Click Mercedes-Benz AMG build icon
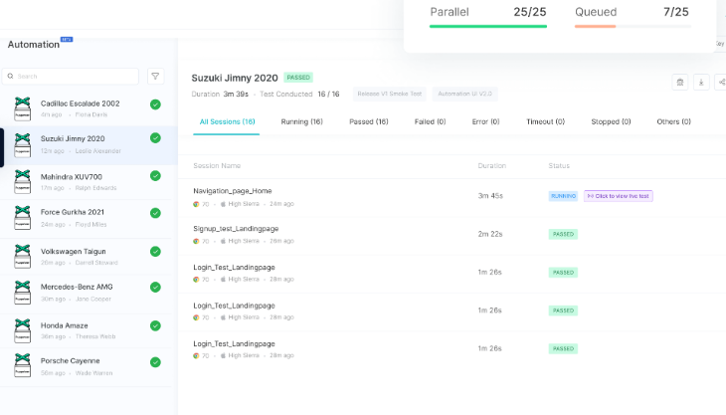 tap(22, 293)
